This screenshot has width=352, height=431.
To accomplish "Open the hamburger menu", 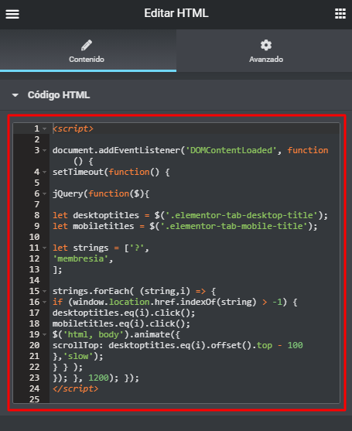I will click(x=12, y=14).
